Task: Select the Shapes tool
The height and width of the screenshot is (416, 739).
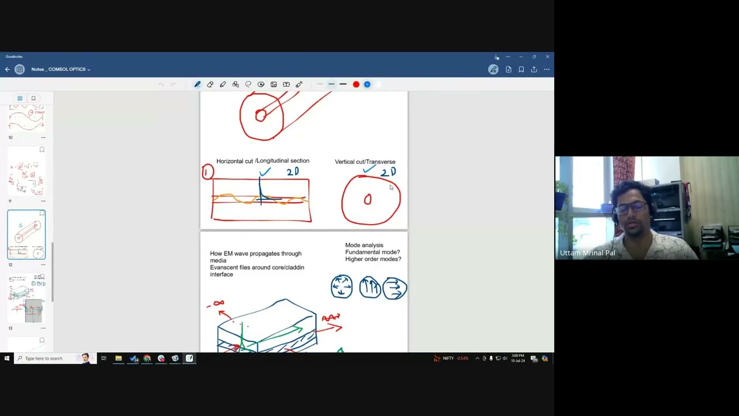Action: (x=236, y=84)
